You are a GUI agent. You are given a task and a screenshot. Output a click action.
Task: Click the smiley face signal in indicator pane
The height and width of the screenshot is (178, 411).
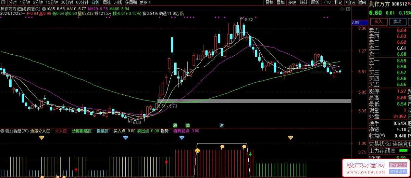coord(198,150)
